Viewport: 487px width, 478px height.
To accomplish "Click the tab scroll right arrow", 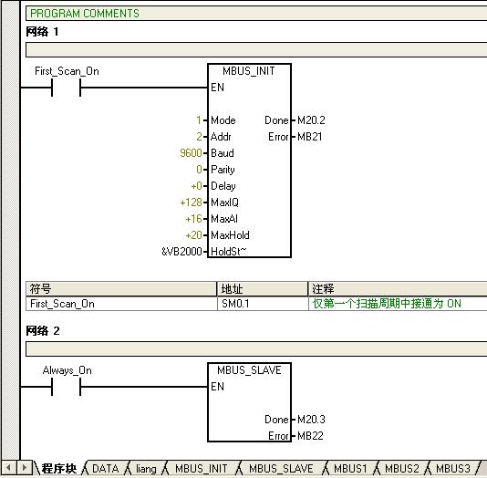I will point(24,467).
